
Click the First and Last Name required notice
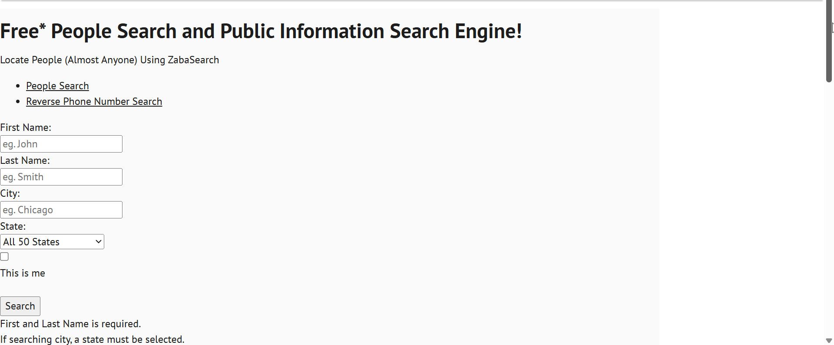tap(70, 324)
